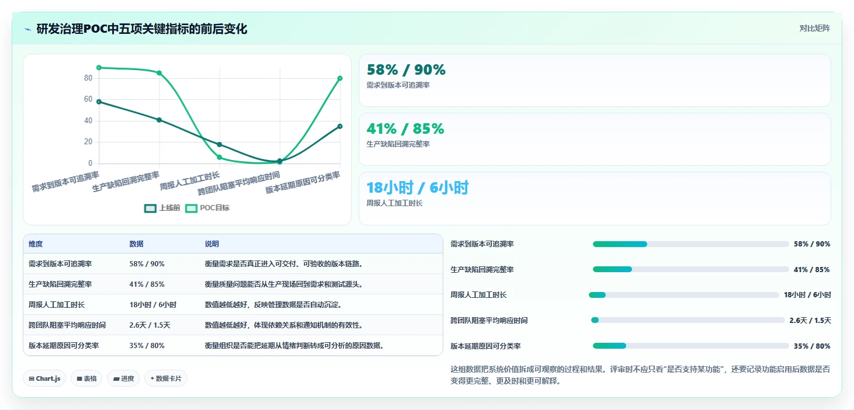Click progress bar for 需求到版本可追溯率
854x410 pixels.
690,244
